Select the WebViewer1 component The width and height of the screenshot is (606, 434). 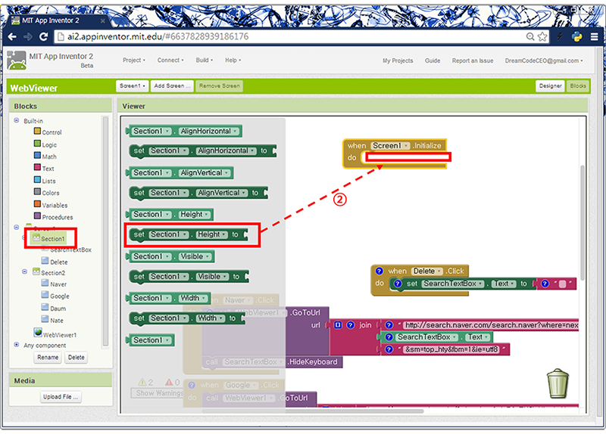55,333
